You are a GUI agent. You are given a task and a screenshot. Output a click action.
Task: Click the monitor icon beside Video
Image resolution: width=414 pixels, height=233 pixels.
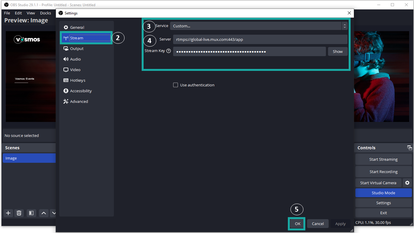pos(66,70)
